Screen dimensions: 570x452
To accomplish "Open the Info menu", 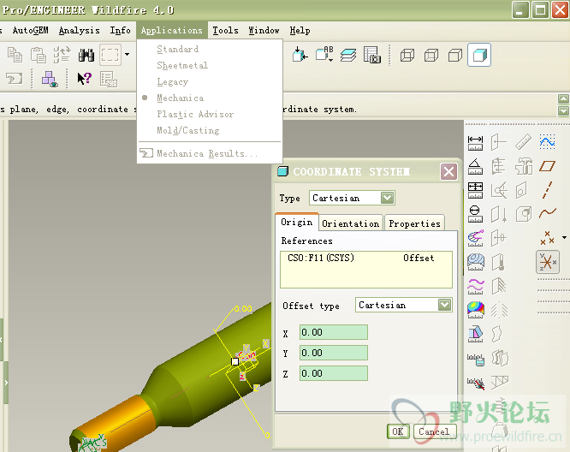I will tap(121, 31).
